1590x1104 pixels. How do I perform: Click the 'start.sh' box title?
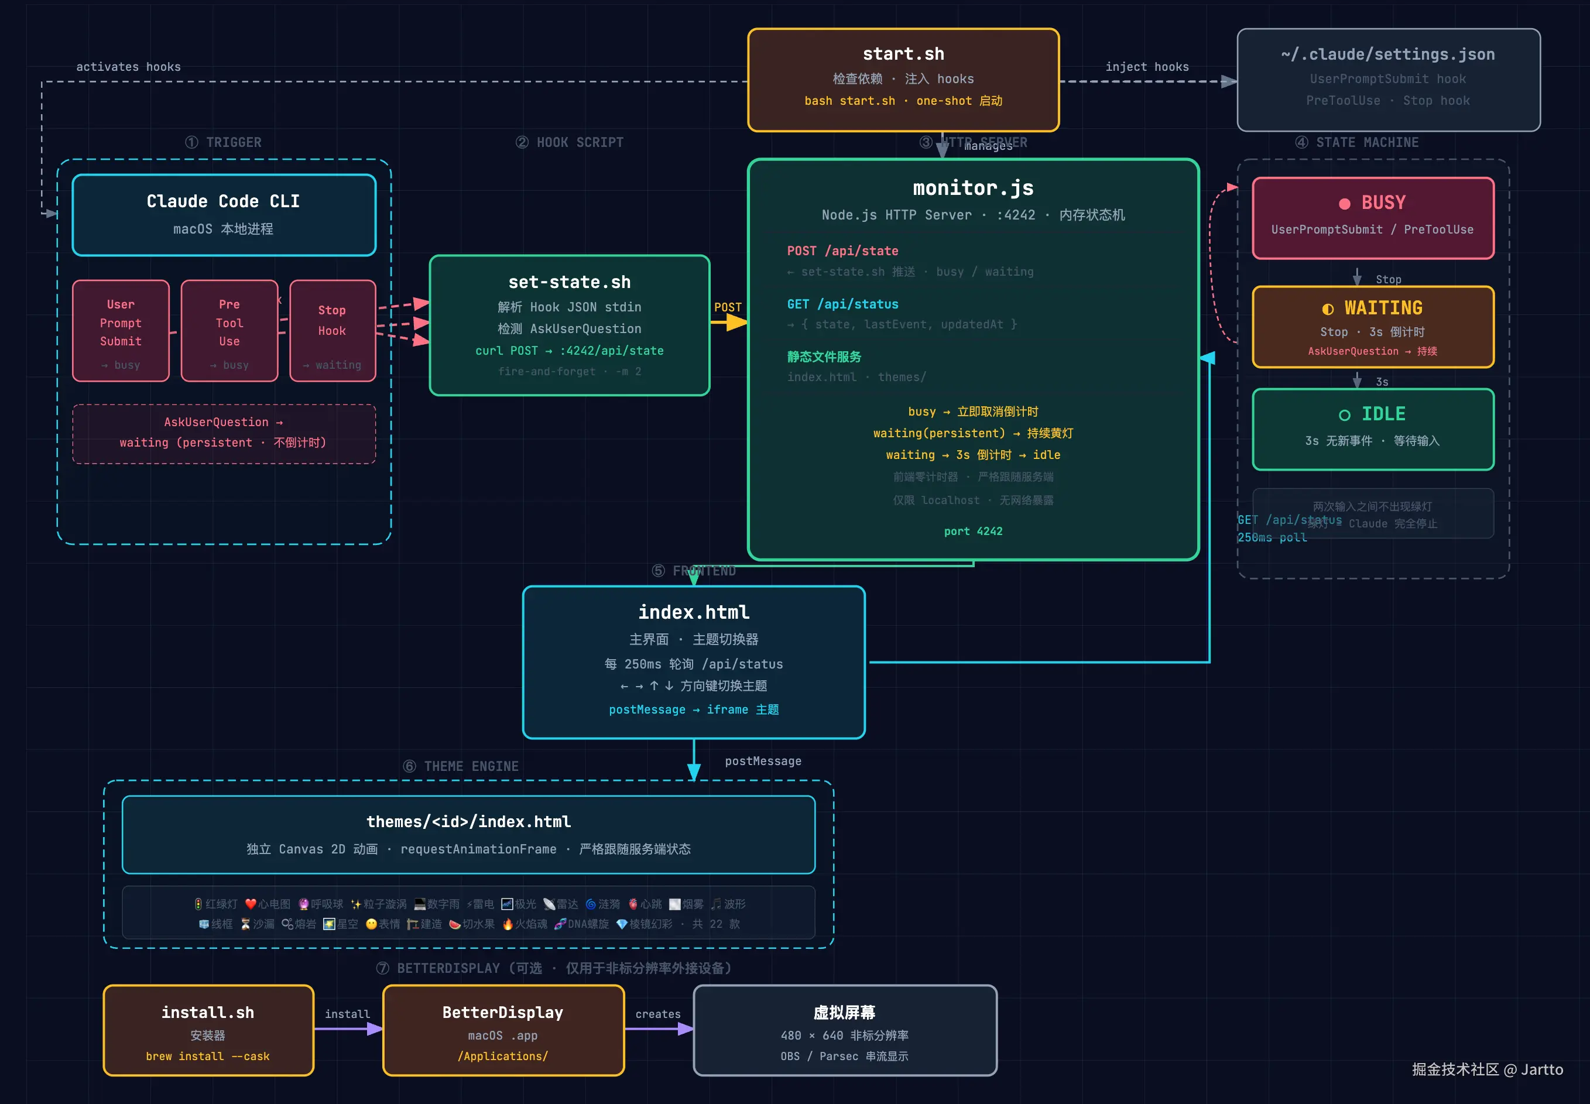(903, 54)
